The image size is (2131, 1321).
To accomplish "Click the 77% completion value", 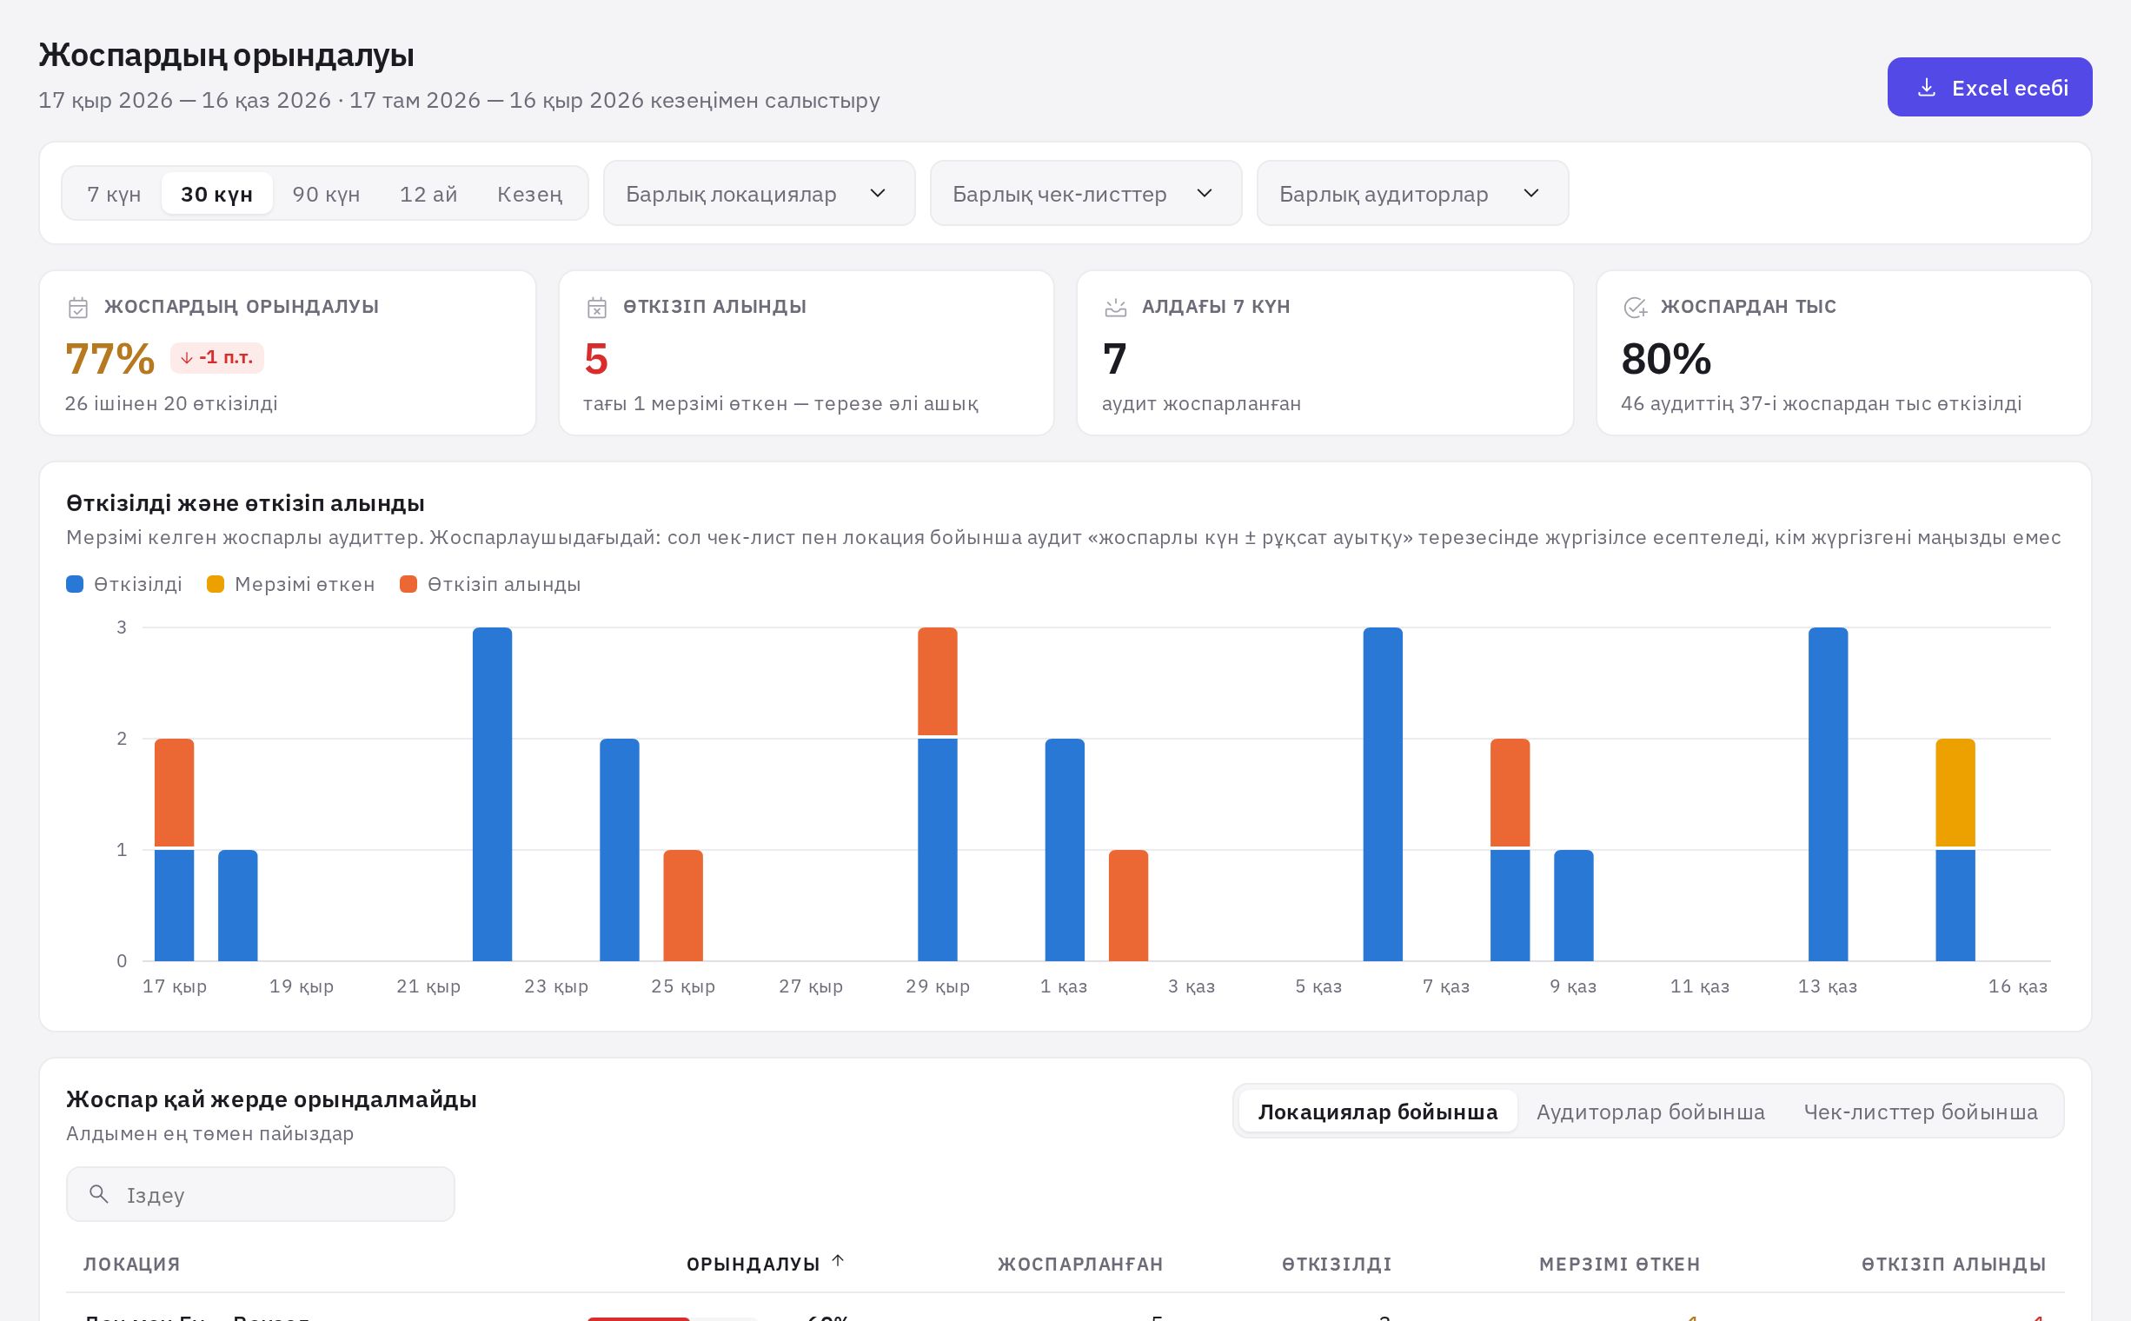I will [x=110, y=359].
